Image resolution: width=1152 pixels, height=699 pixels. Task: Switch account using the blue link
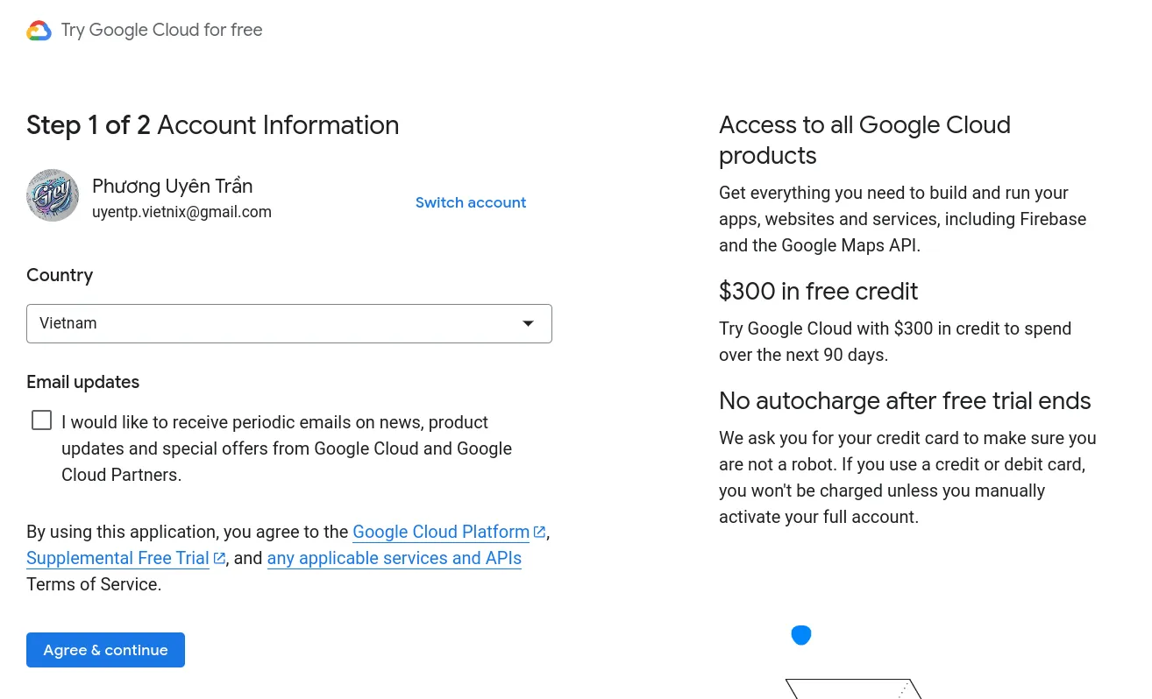coord(471,202)
